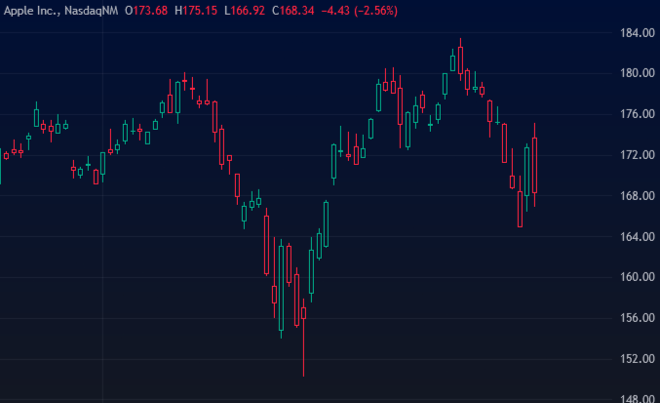
Task: Click the open price value O173.68
Action: [x=145, y=10]
